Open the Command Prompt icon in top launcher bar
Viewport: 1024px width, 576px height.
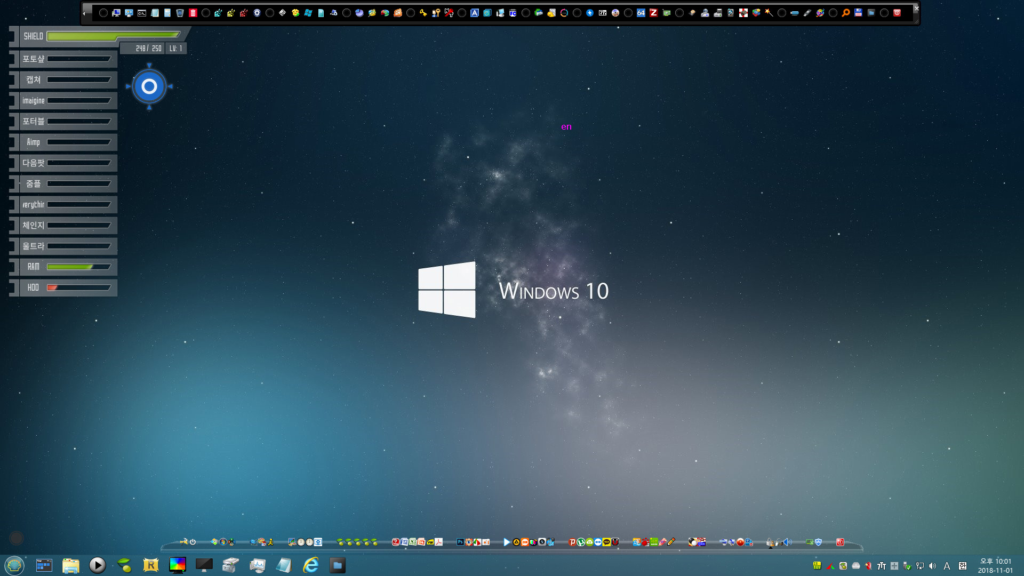(x=142, y=13)
